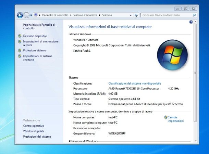Open Pagina iniziale Pannello di controllo
Screen dimensions: 209x154
[x=39, y=26]
